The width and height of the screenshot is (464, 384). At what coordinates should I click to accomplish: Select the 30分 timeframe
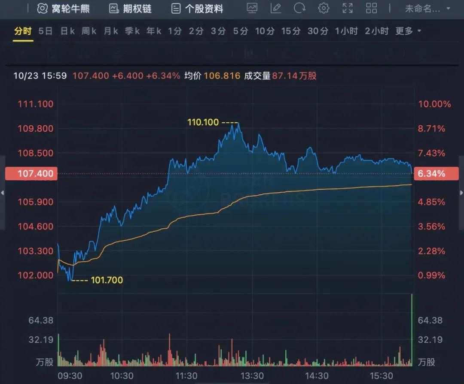pyautogui.click(x=318, y=31)
